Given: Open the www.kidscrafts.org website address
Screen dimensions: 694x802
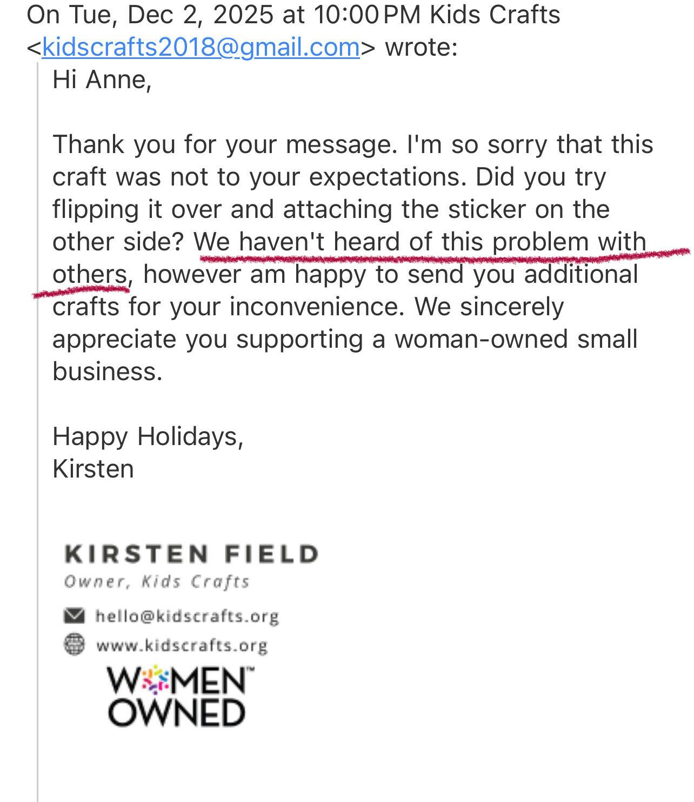Looking at the screenshot, I should coord(182,645).
